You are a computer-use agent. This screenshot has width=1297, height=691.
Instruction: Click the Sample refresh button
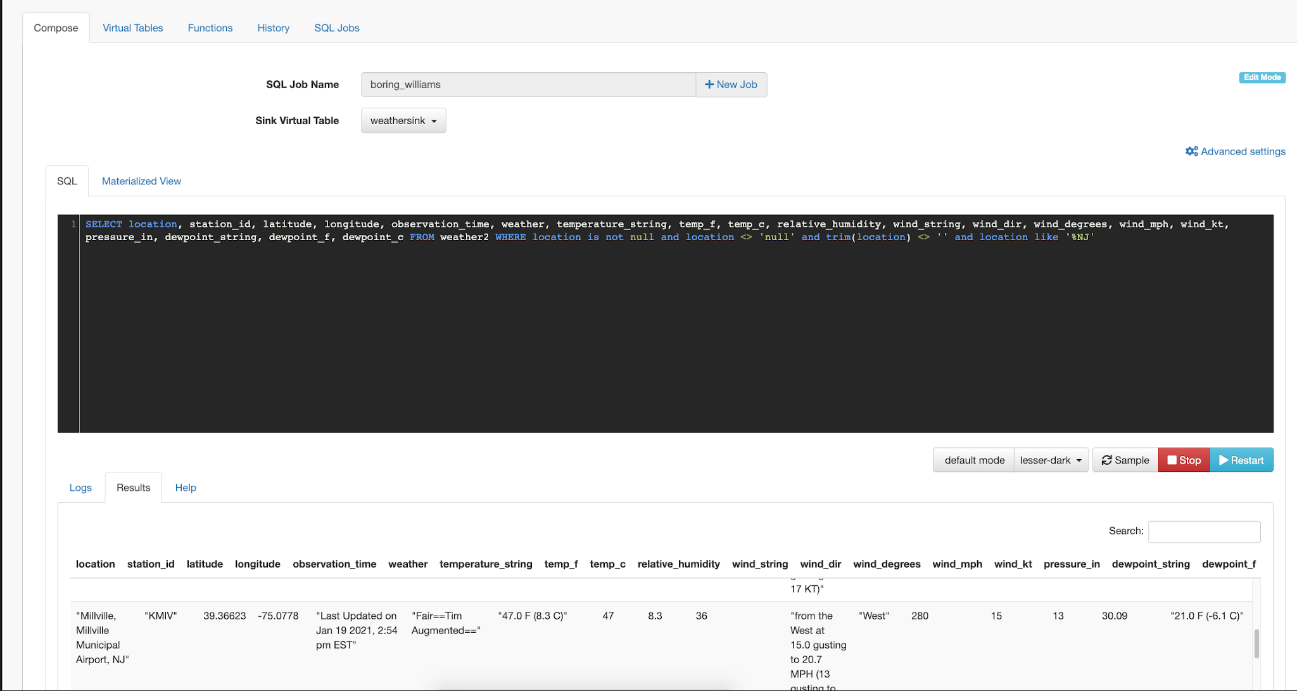pyautogui.click(x=1125, y=460)
